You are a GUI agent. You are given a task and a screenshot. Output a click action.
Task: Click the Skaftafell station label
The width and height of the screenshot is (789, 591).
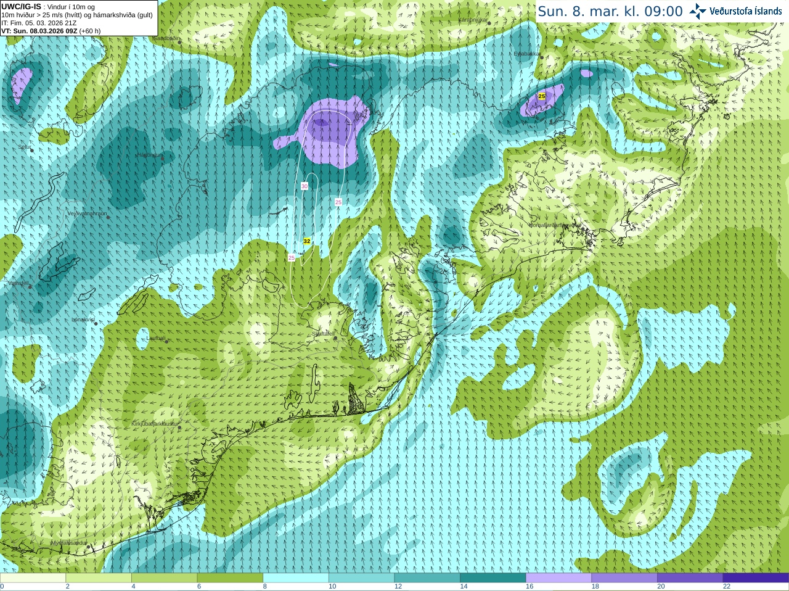(323, 334)
